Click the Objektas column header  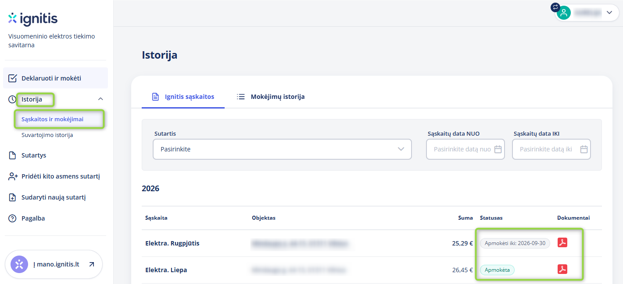264,218
